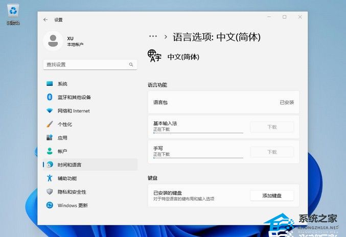
Task: Click the 已安装 status text
Action: tap(287, 102)
